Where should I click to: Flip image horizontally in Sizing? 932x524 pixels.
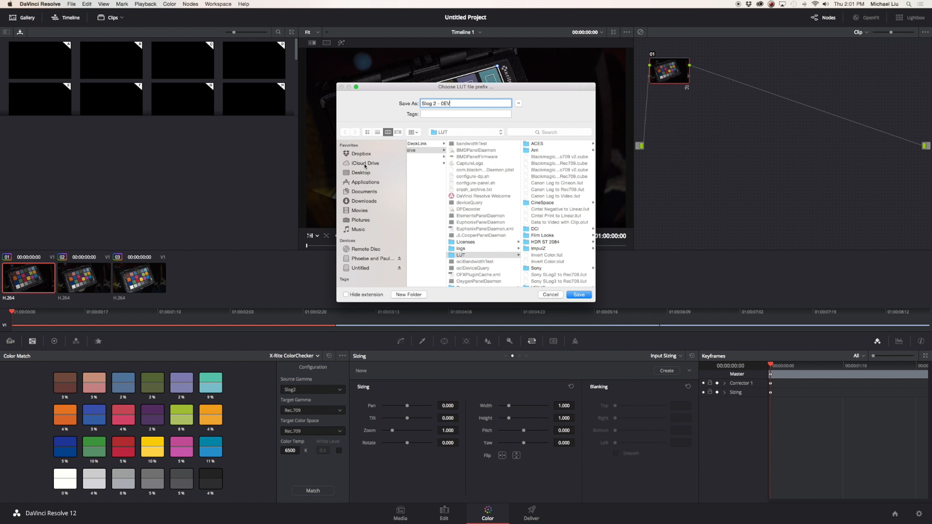[502, 455]
